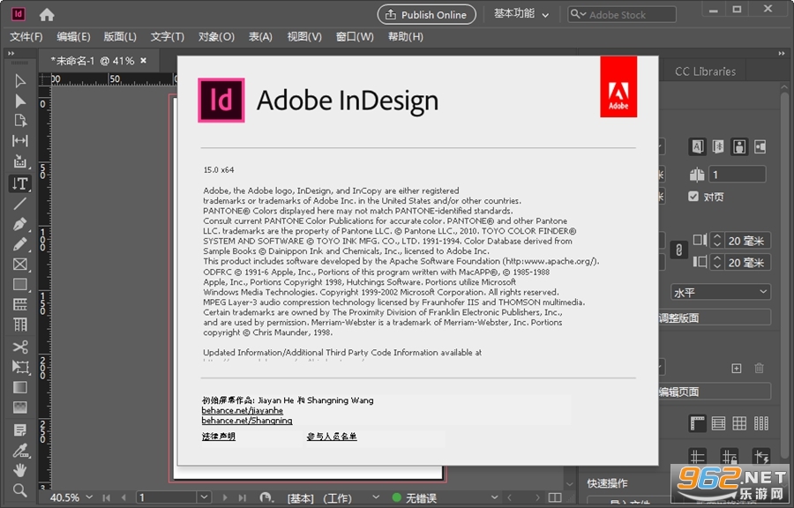Viewport: 794px width, 508px height.
Task: Toggle the right-to-left binding button
Action: [x=718, y=146]
